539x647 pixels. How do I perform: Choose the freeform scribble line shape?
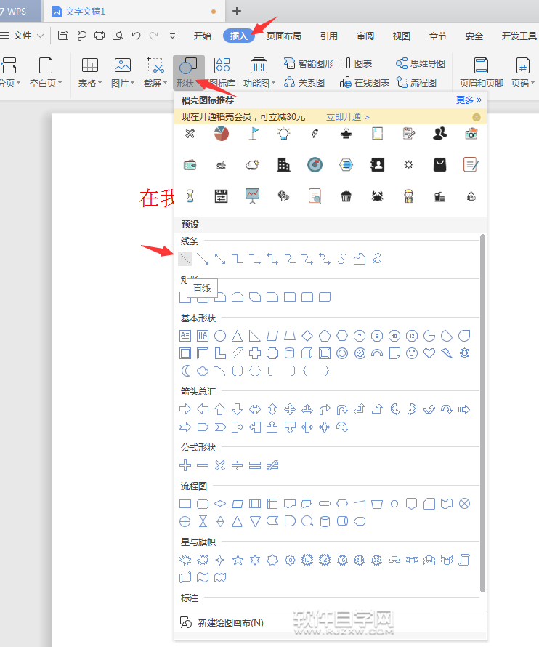click(376, 259)
